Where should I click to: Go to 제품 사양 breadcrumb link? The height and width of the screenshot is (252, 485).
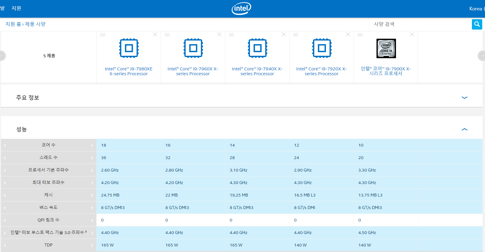[x=35, y=24]
